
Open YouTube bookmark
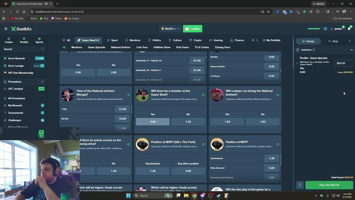[x=17, y=19]
